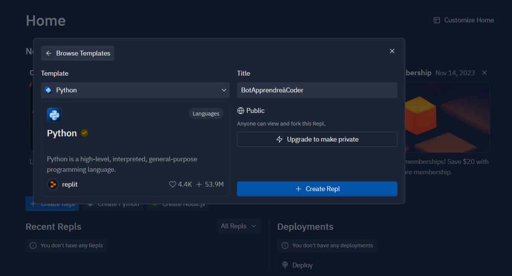Click the fork plus icon showing 53.9M

tap(199, 185)
